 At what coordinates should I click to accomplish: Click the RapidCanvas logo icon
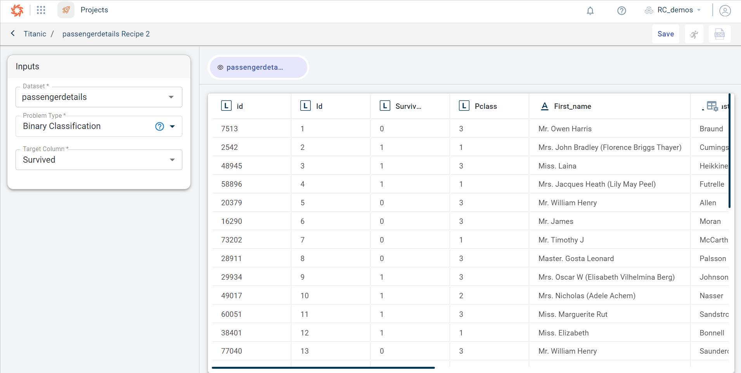click(x=17, y=10)
